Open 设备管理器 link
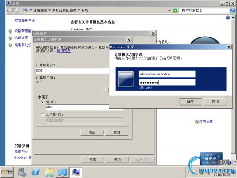 [23, 31]
